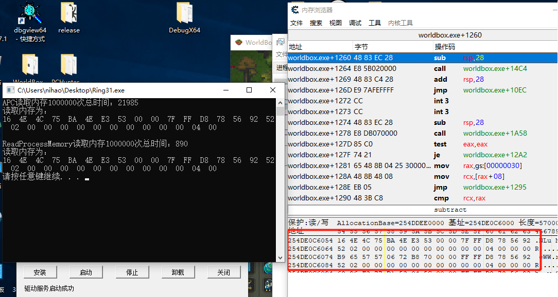This screenshot has width=558, height=297.
Task: Click the 字节 column header in the disassembler
Action: pyautogui.click(x=393, y=47)
